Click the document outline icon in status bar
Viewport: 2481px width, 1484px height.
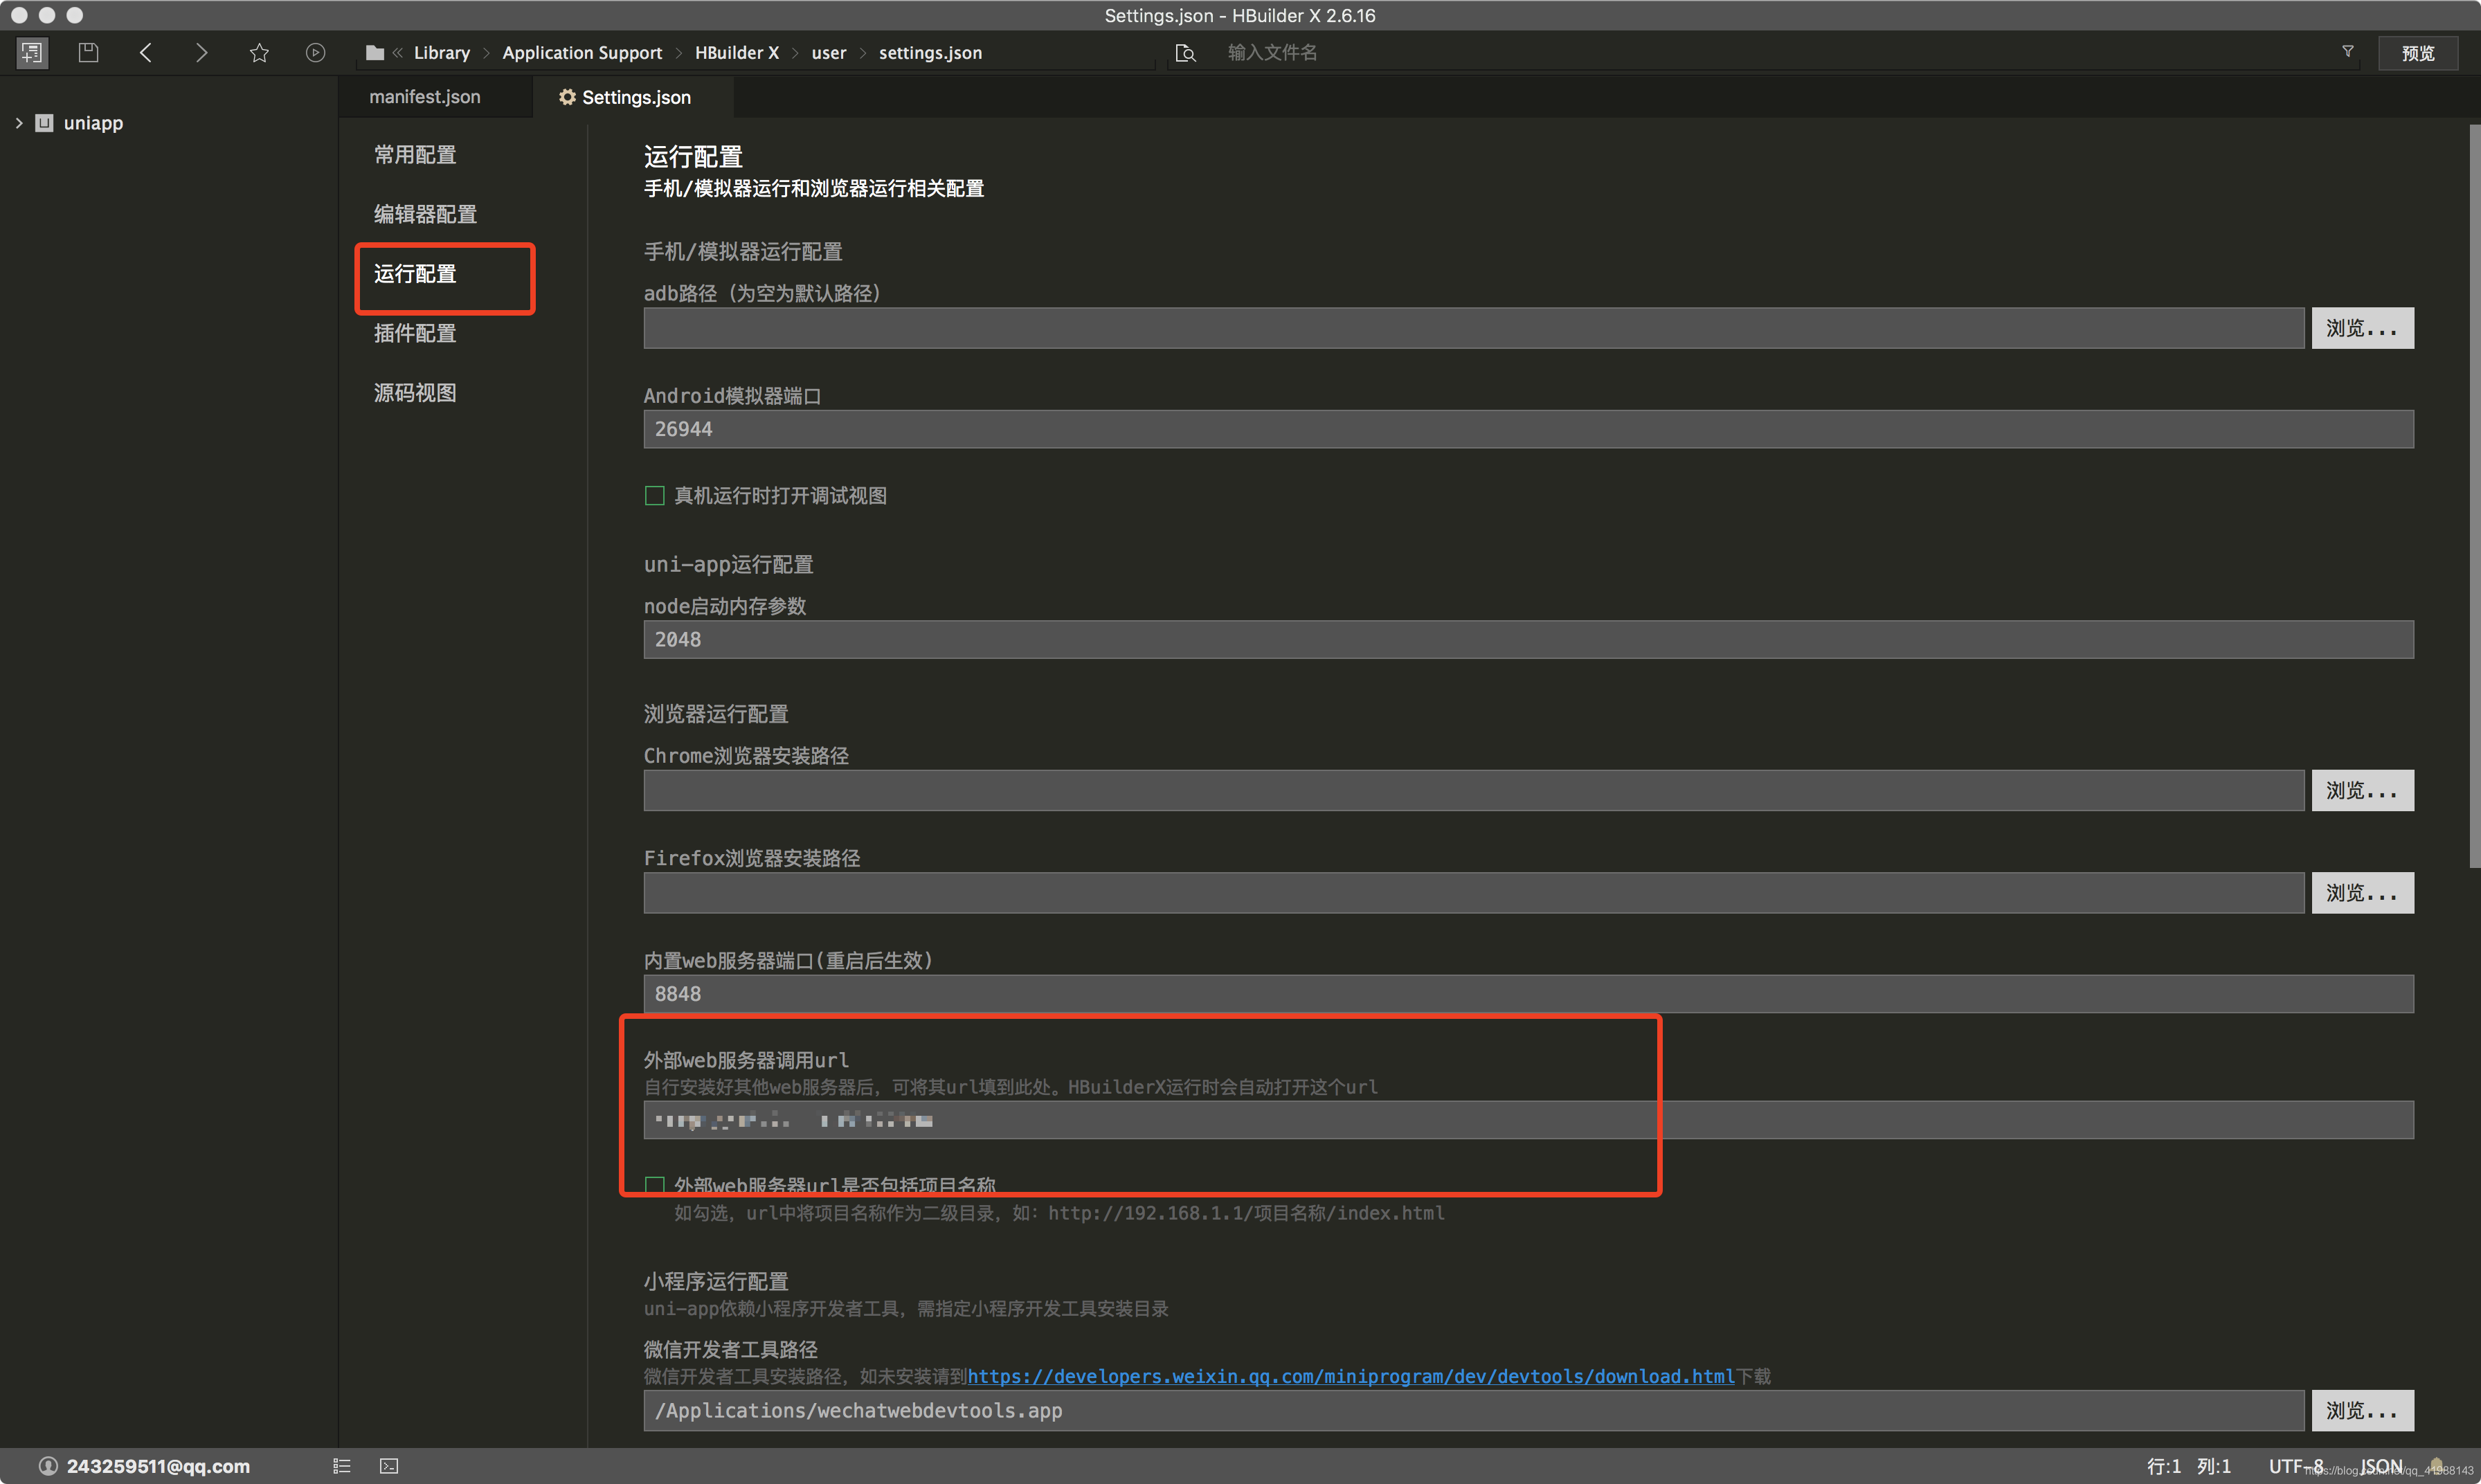[342, 1466]
